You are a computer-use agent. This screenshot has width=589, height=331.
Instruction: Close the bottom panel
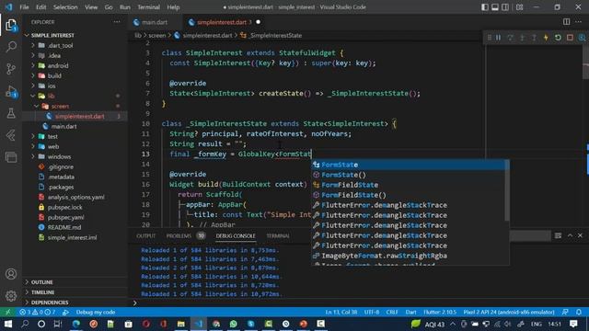click(x=580, y=235)
